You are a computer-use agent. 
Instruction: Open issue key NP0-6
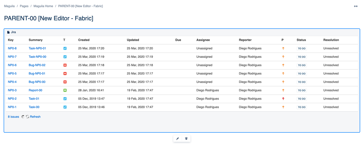tap(12, 65)
